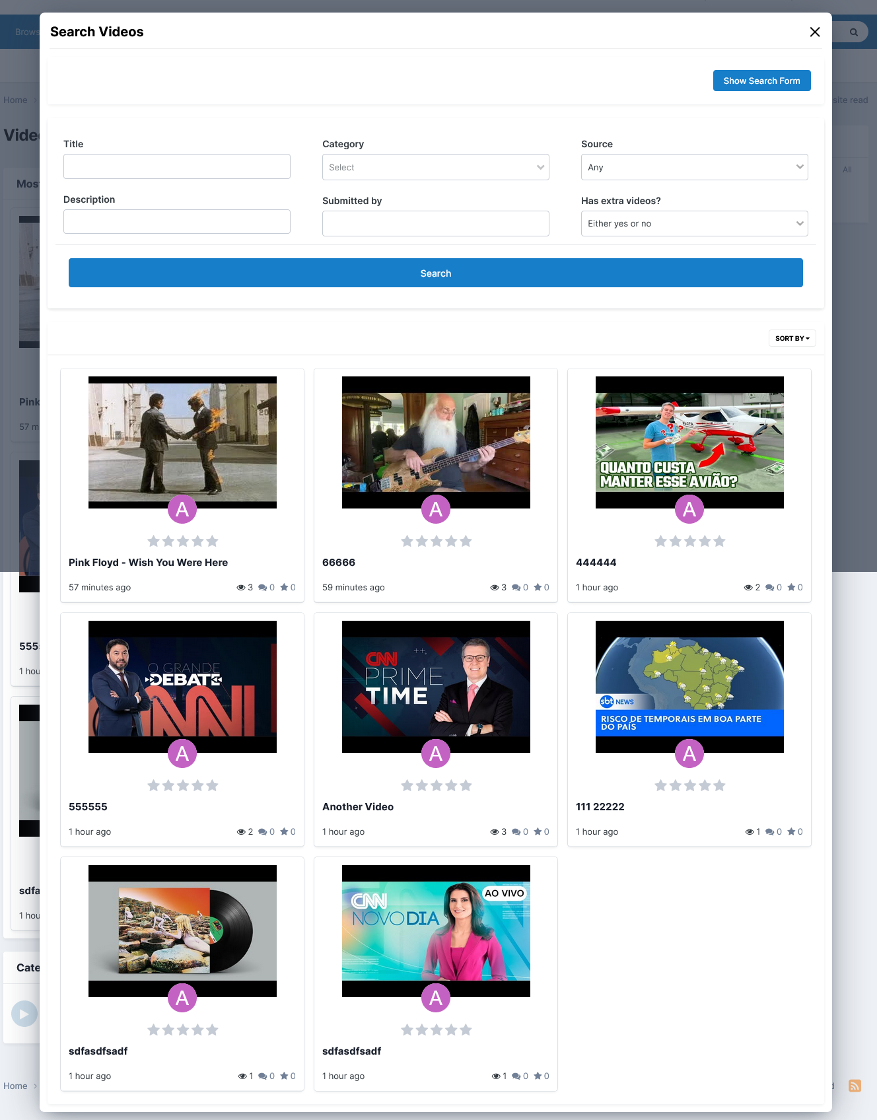
Task: Open the Pink Floyd - Wish You Were Here title
Action: pos(148,563)
